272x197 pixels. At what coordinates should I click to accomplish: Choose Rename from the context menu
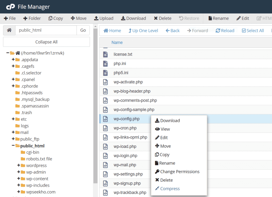[165, 163]
